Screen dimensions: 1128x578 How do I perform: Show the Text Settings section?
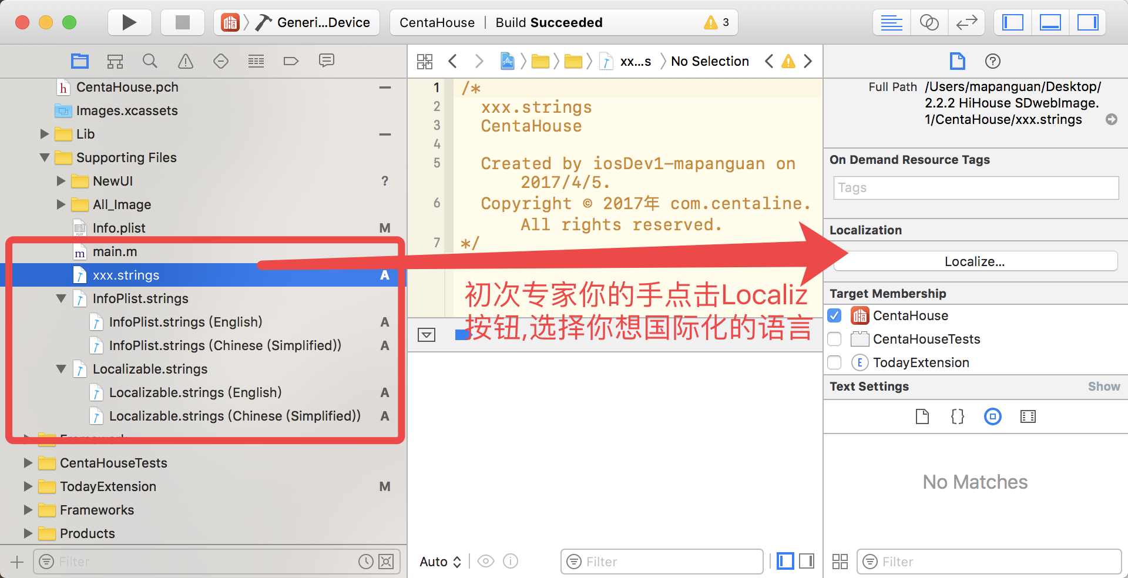point(1104,387)
